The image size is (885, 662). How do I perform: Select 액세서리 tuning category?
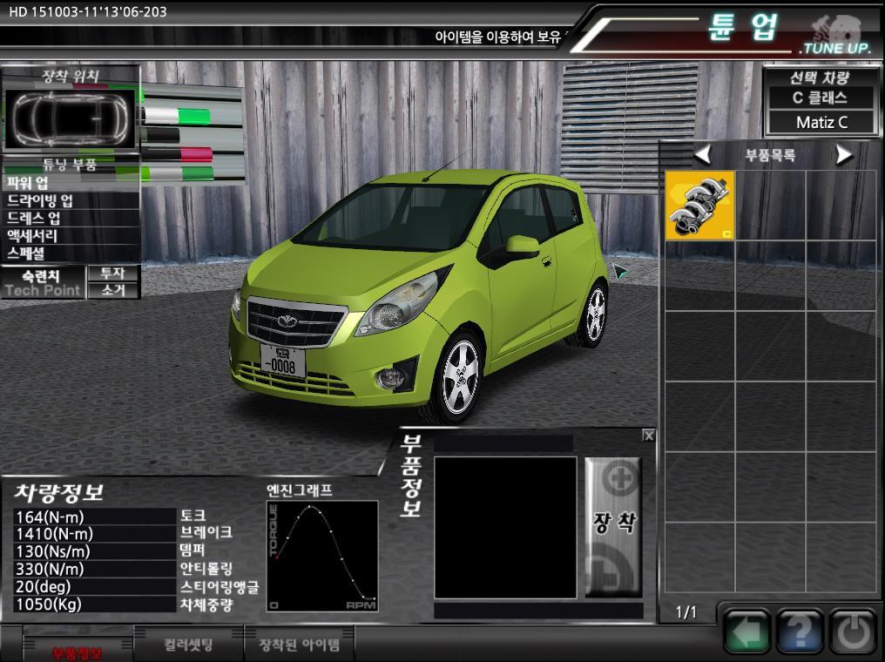pyautogui.click(x=71, y=235)
